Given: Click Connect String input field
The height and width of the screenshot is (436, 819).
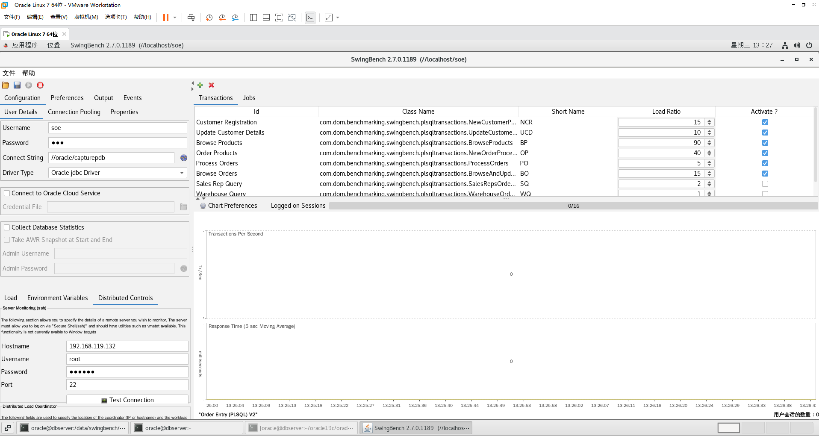Looking at the screenshot, I should click(x=111, y=158).
